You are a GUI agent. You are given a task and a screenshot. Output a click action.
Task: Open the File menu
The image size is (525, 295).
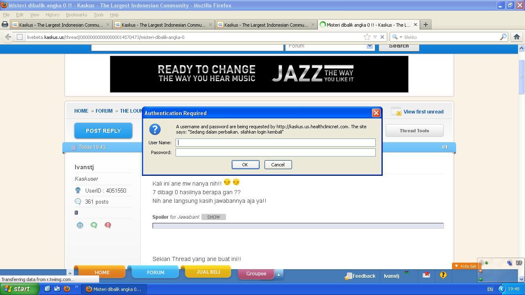[6, 15]
